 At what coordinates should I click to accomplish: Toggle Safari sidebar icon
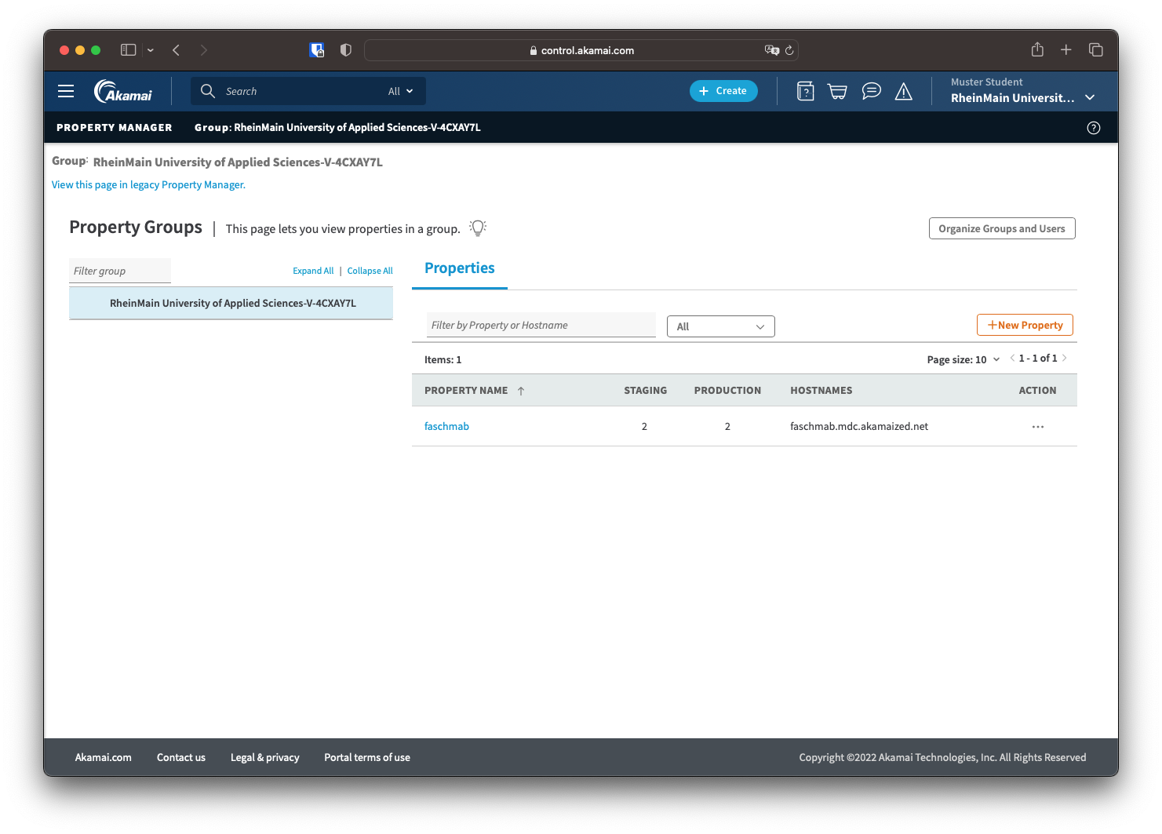click(x=129, y=49)
